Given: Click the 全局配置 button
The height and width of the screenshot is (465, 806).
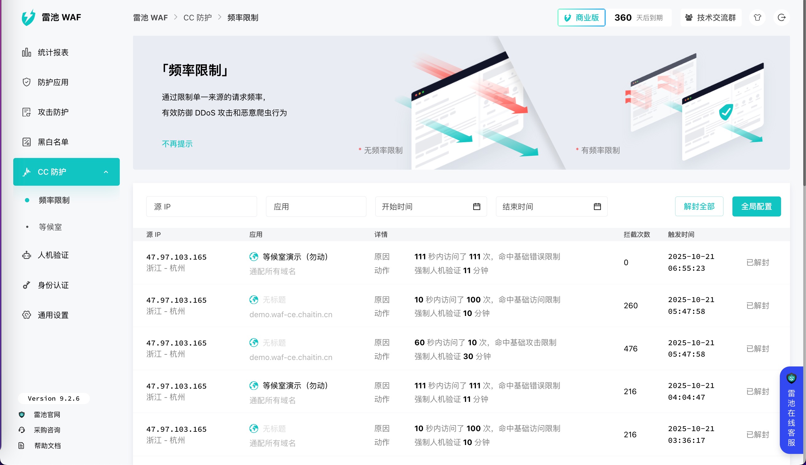Looking at the screenshot, I should pyautogui.click(x=756, y=207).
